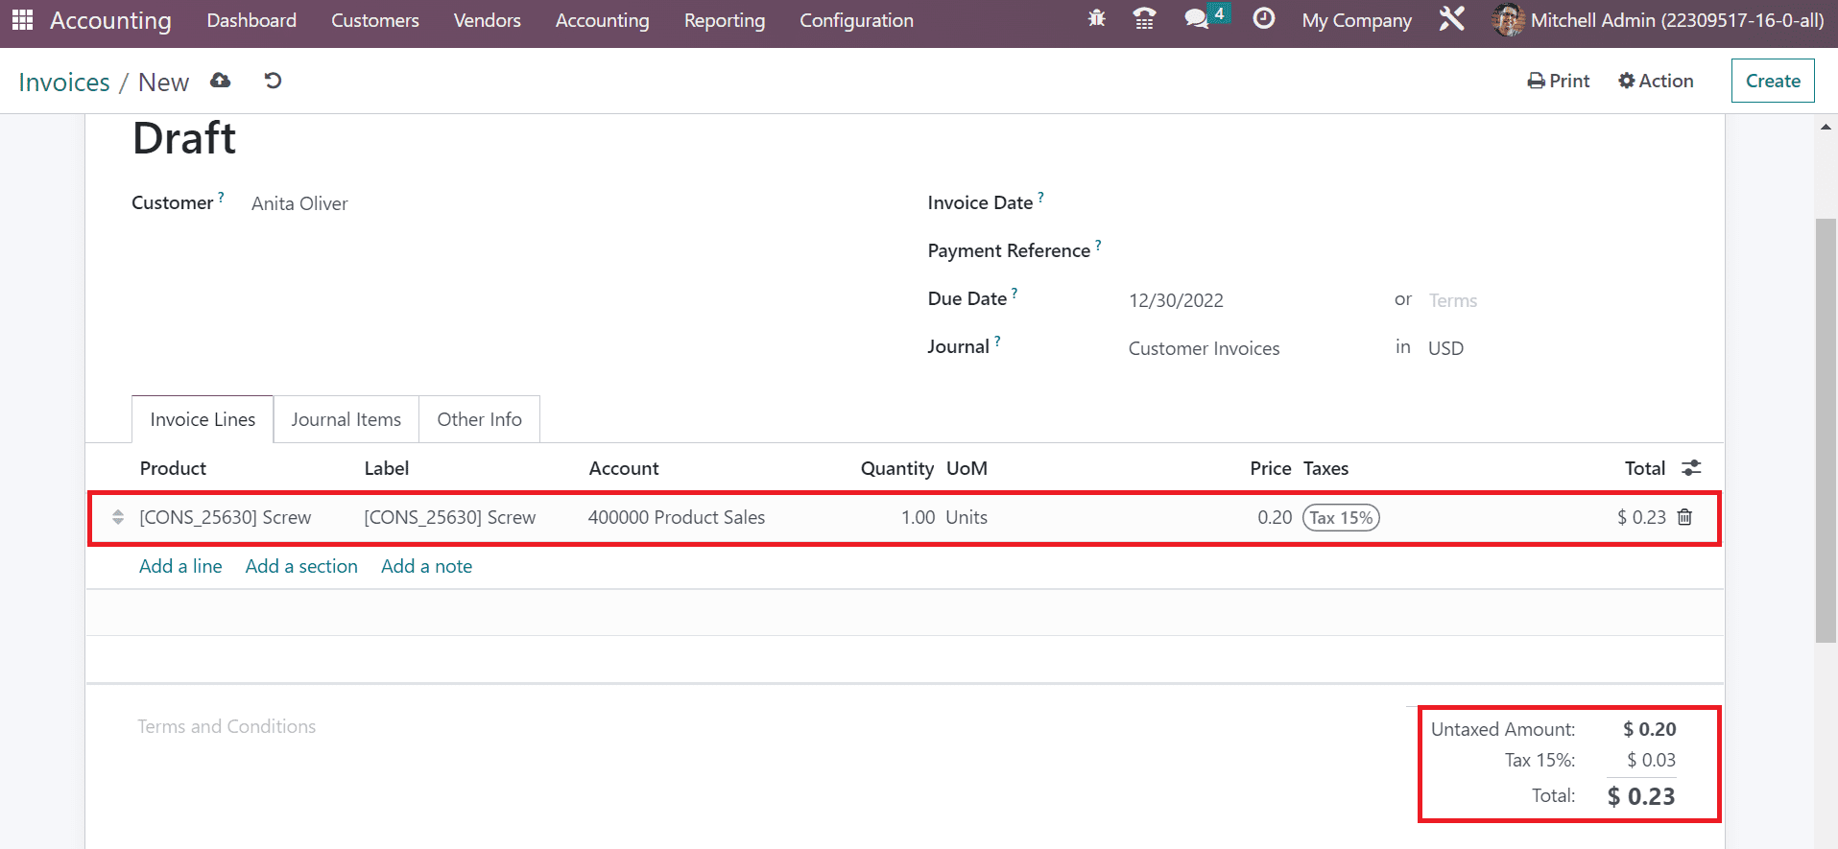The image size is (1838, 849).
Task: Delete the Screw invoice line trash icon
Action: [x=1684, y=517]
